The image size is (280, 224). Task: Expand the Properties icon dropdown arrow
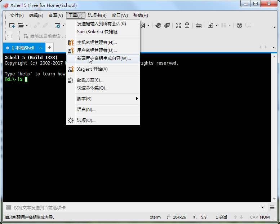point(63,26)
